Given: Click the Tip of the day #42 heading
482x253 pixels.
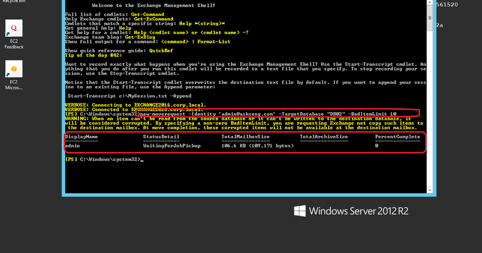Looking at the screenshot, I should click(x=92, y=55).
